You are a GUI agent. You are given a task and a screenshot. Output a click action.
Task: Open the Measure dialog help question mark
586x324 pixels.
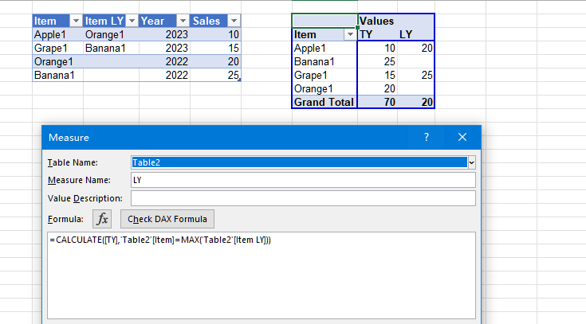(x=427, y=138)
